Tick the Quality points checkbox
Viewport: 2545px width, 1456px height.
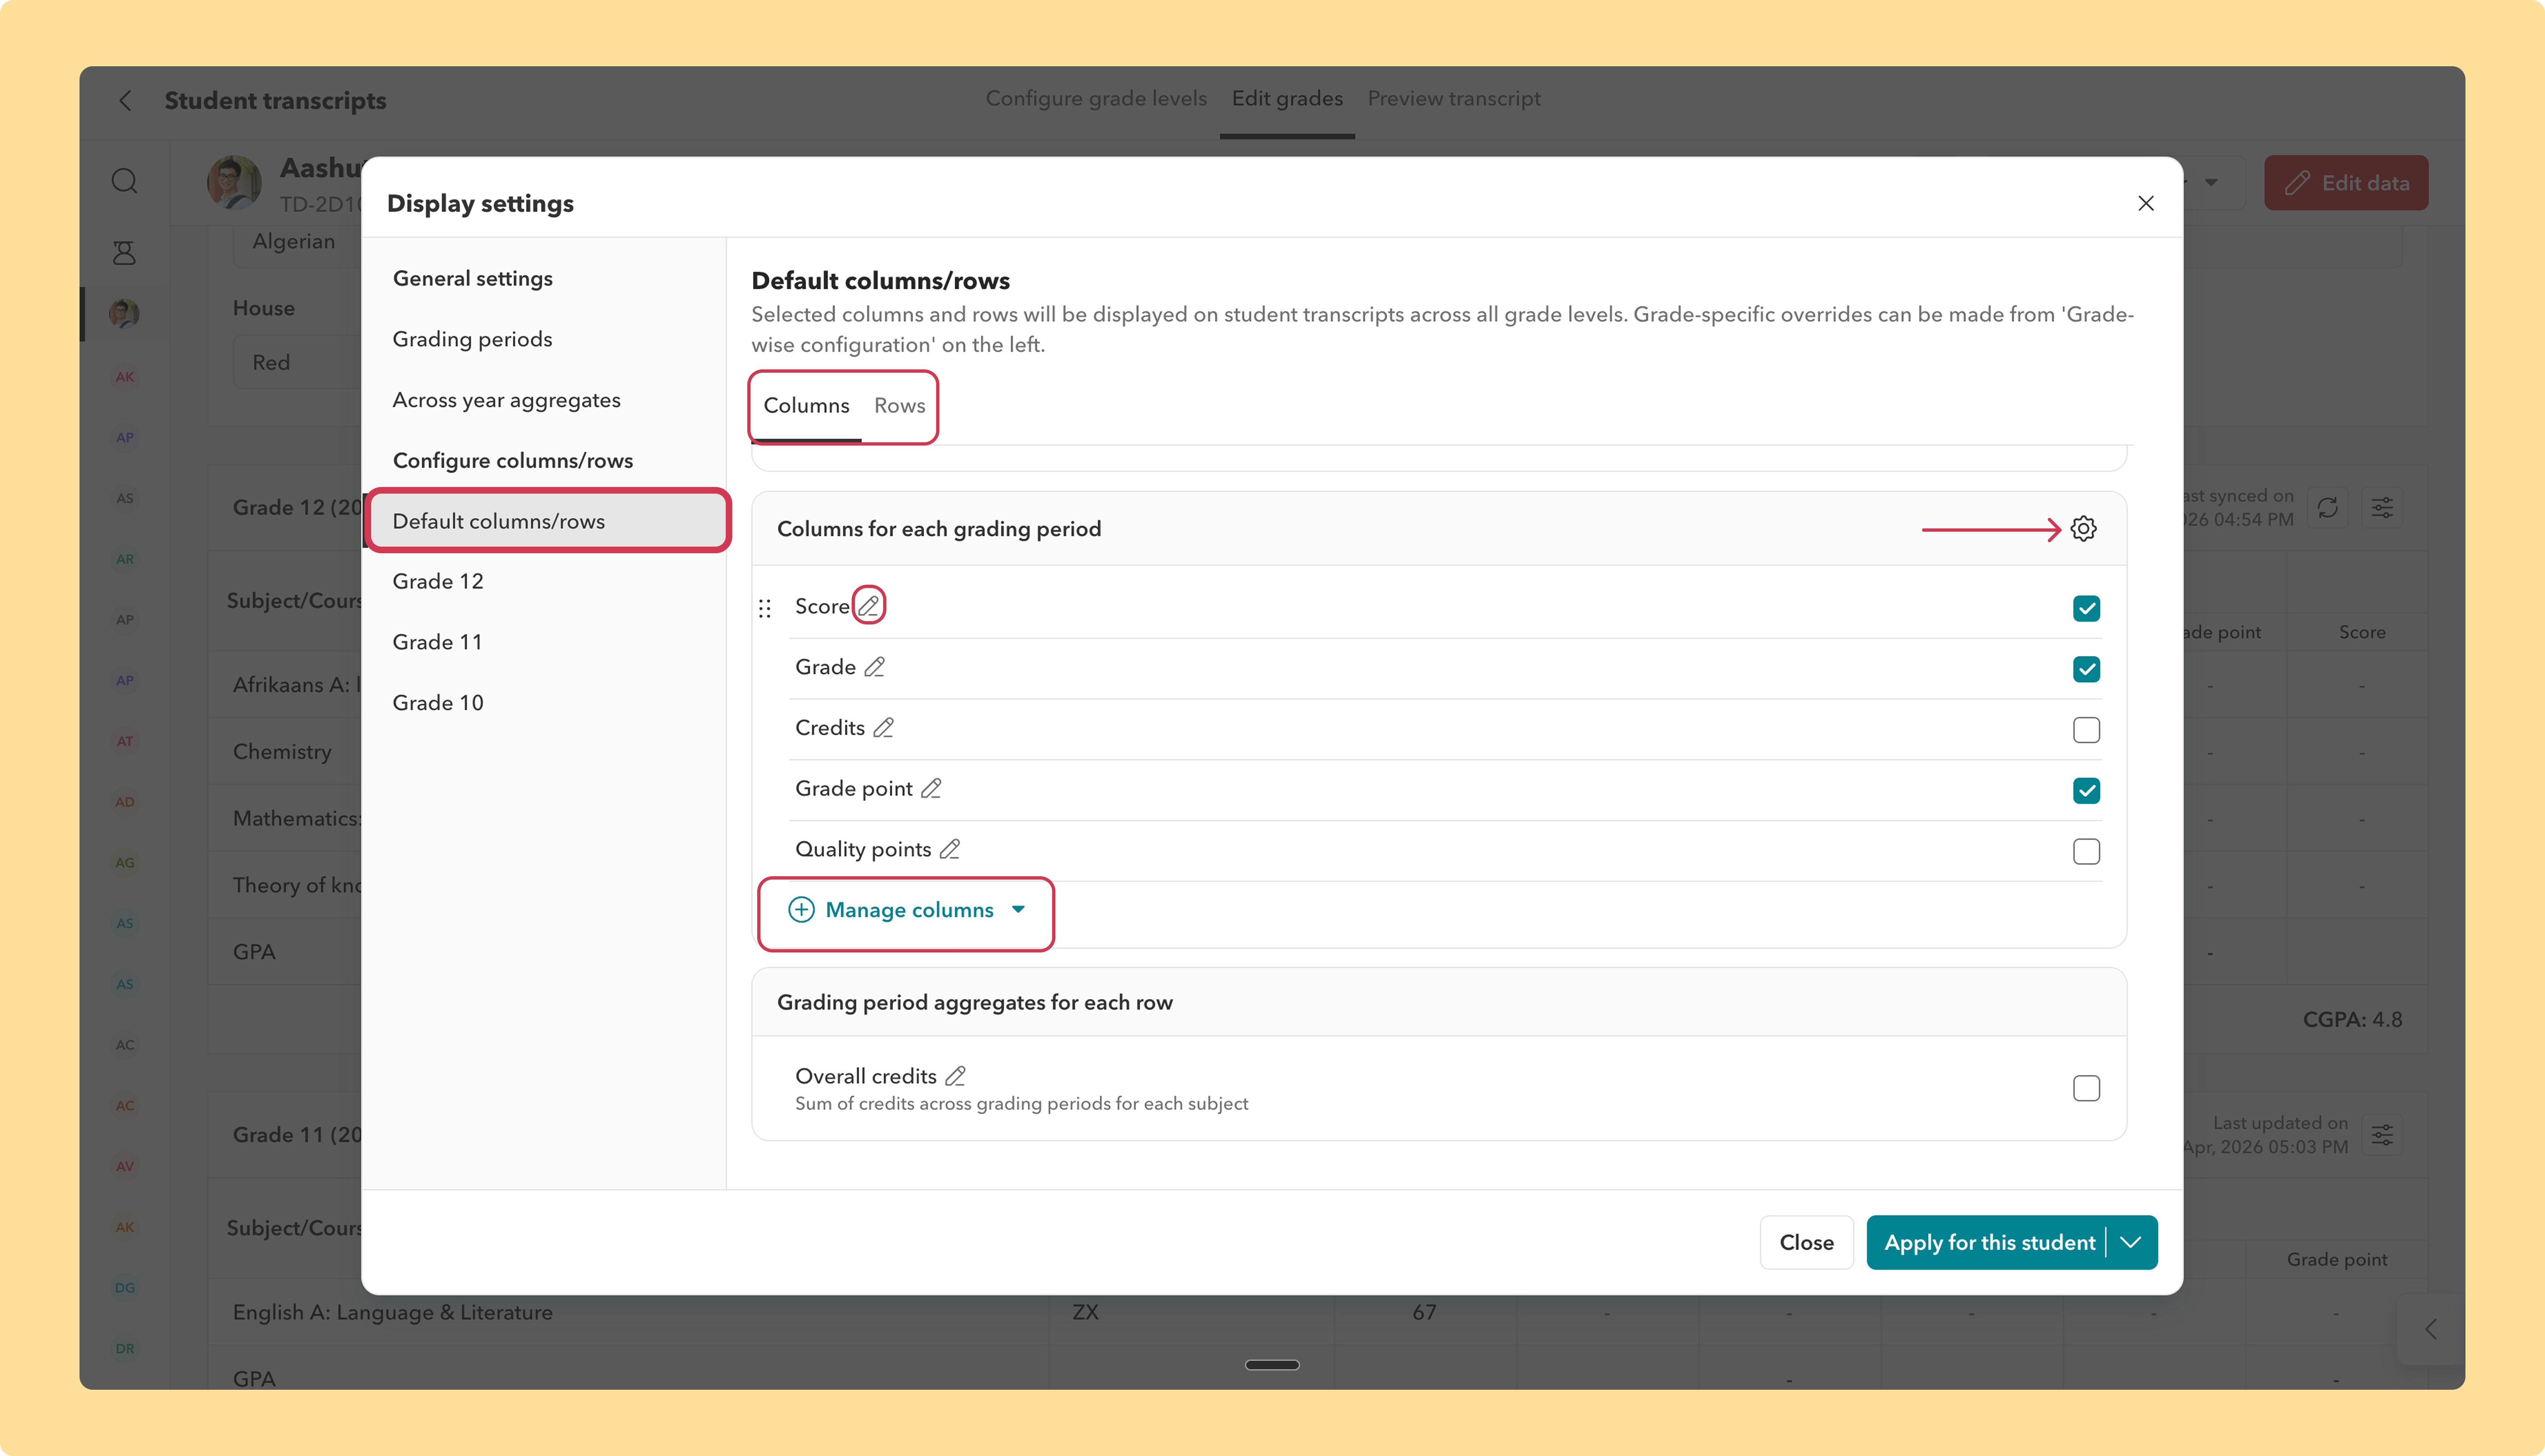2086,851
